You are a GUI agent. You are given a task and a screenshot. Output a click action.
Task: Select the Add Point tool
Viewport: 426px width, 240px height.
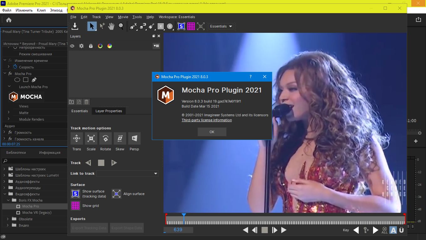(102, 26)
